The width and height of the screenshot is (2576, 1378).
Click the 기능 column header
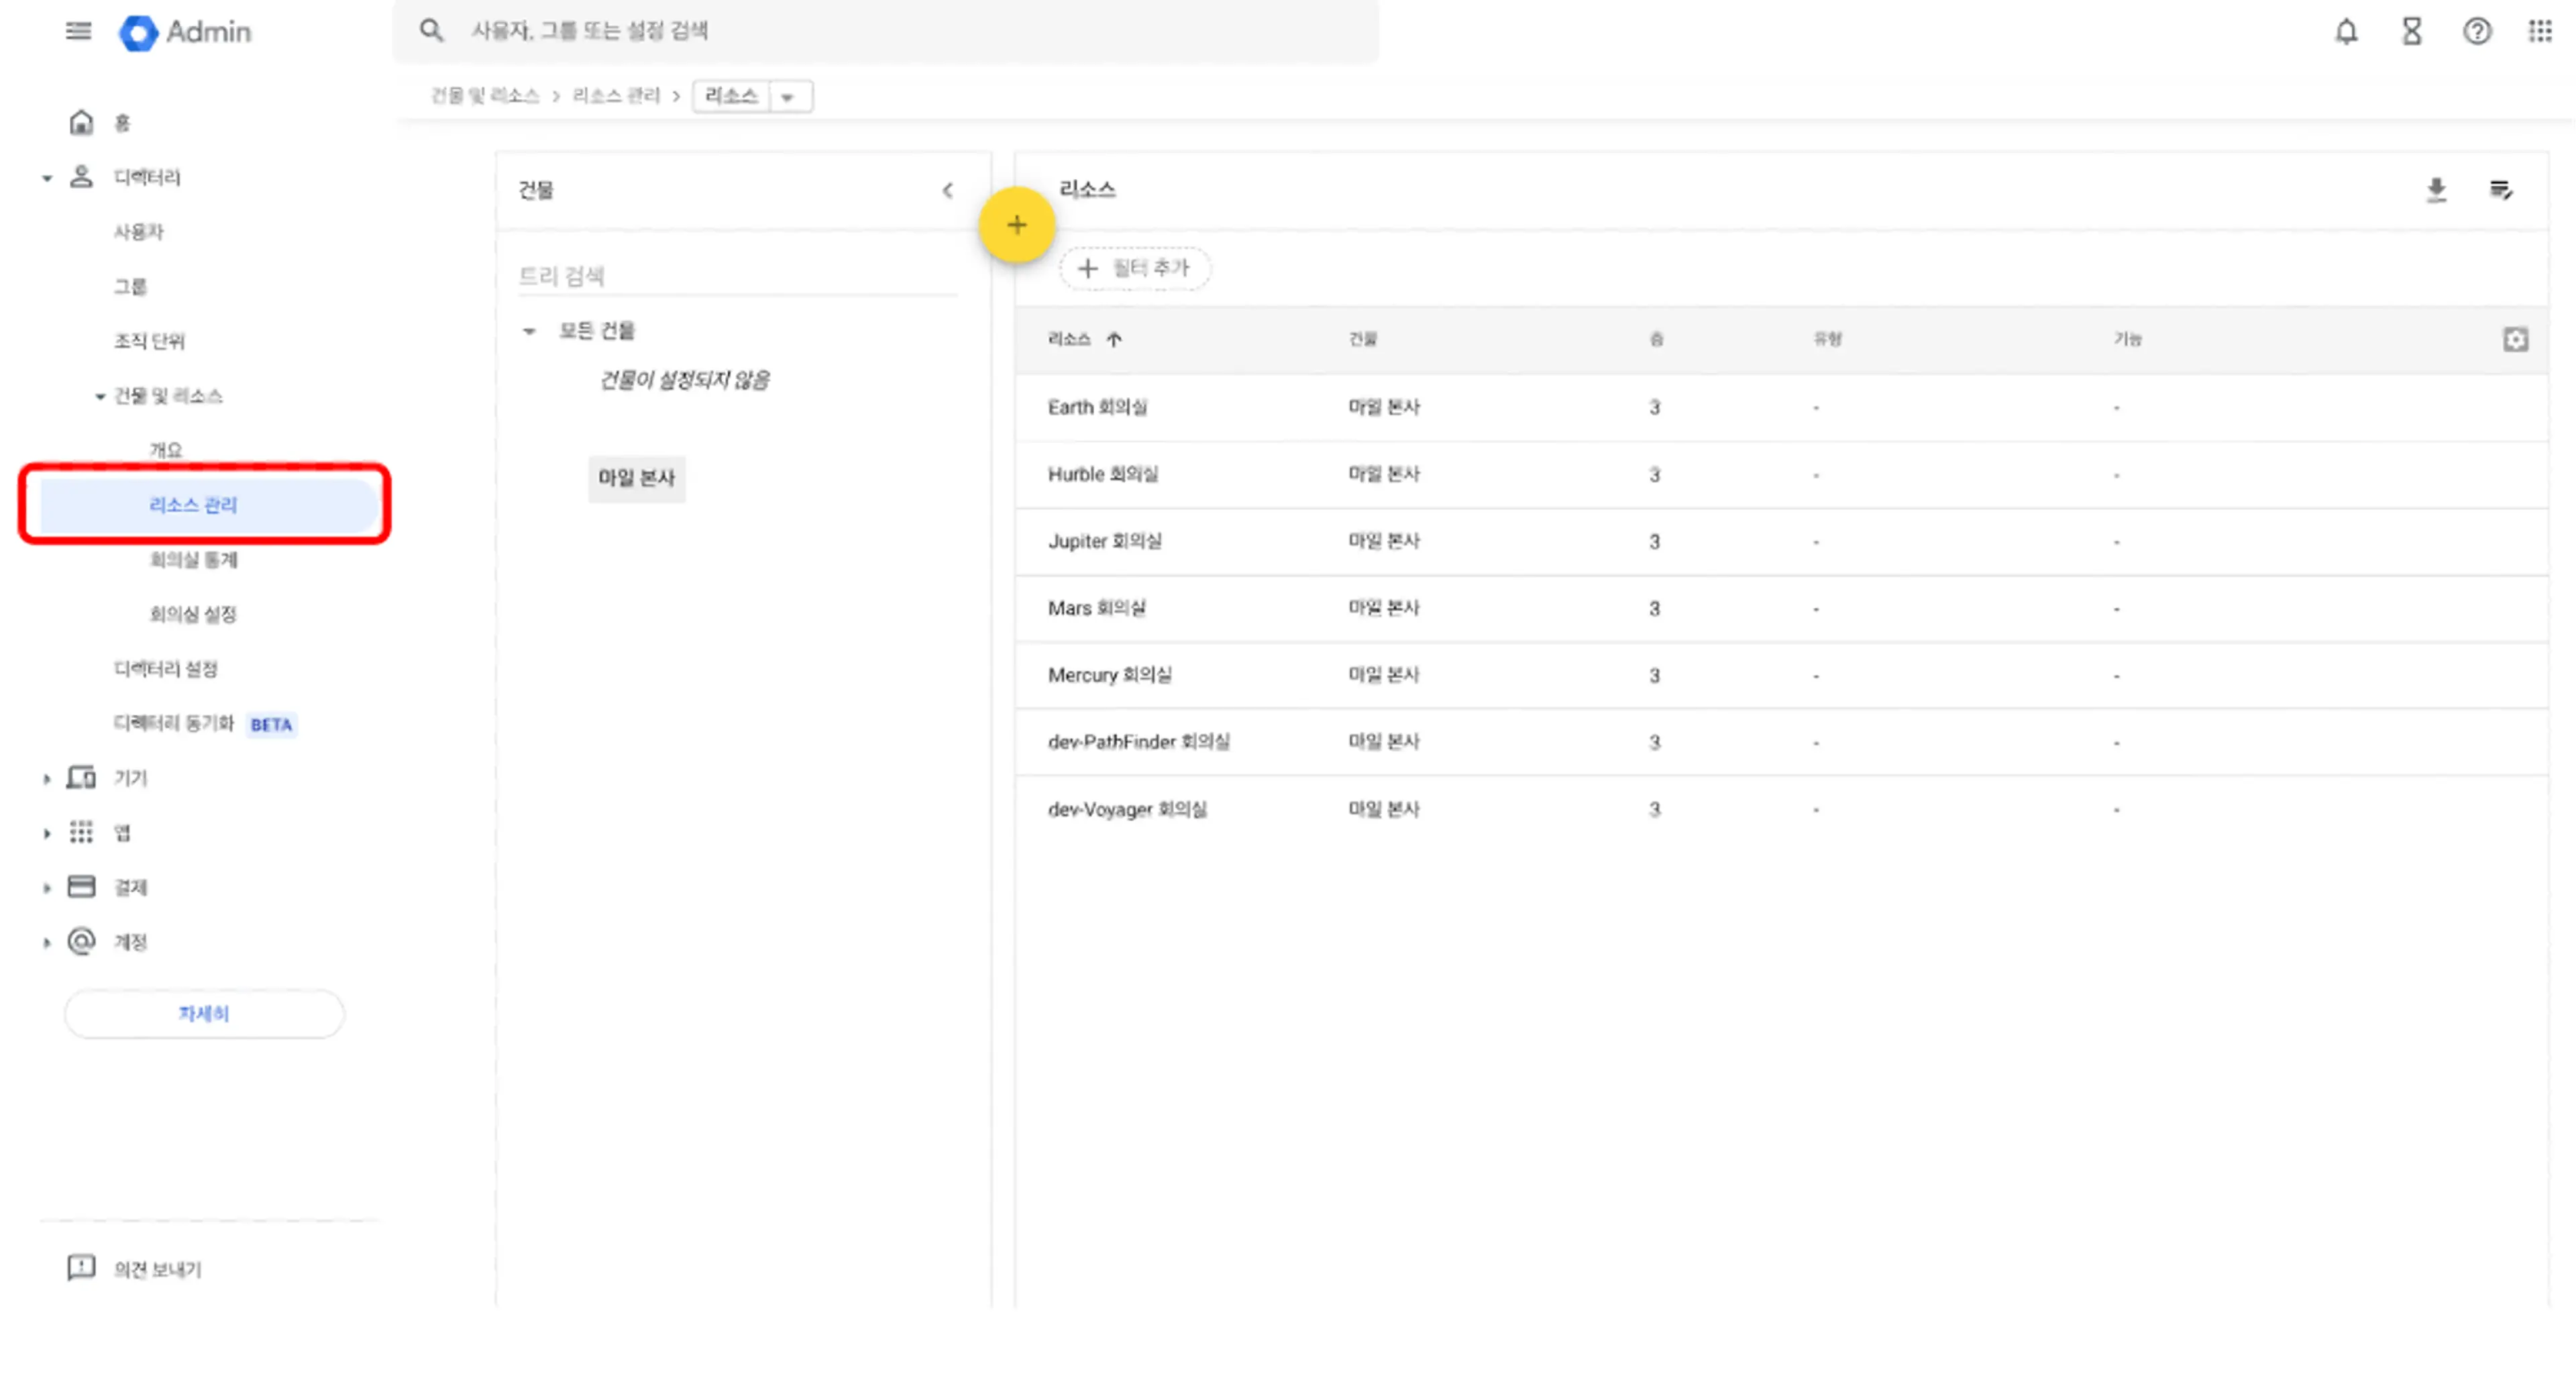tap(2127, 339)
